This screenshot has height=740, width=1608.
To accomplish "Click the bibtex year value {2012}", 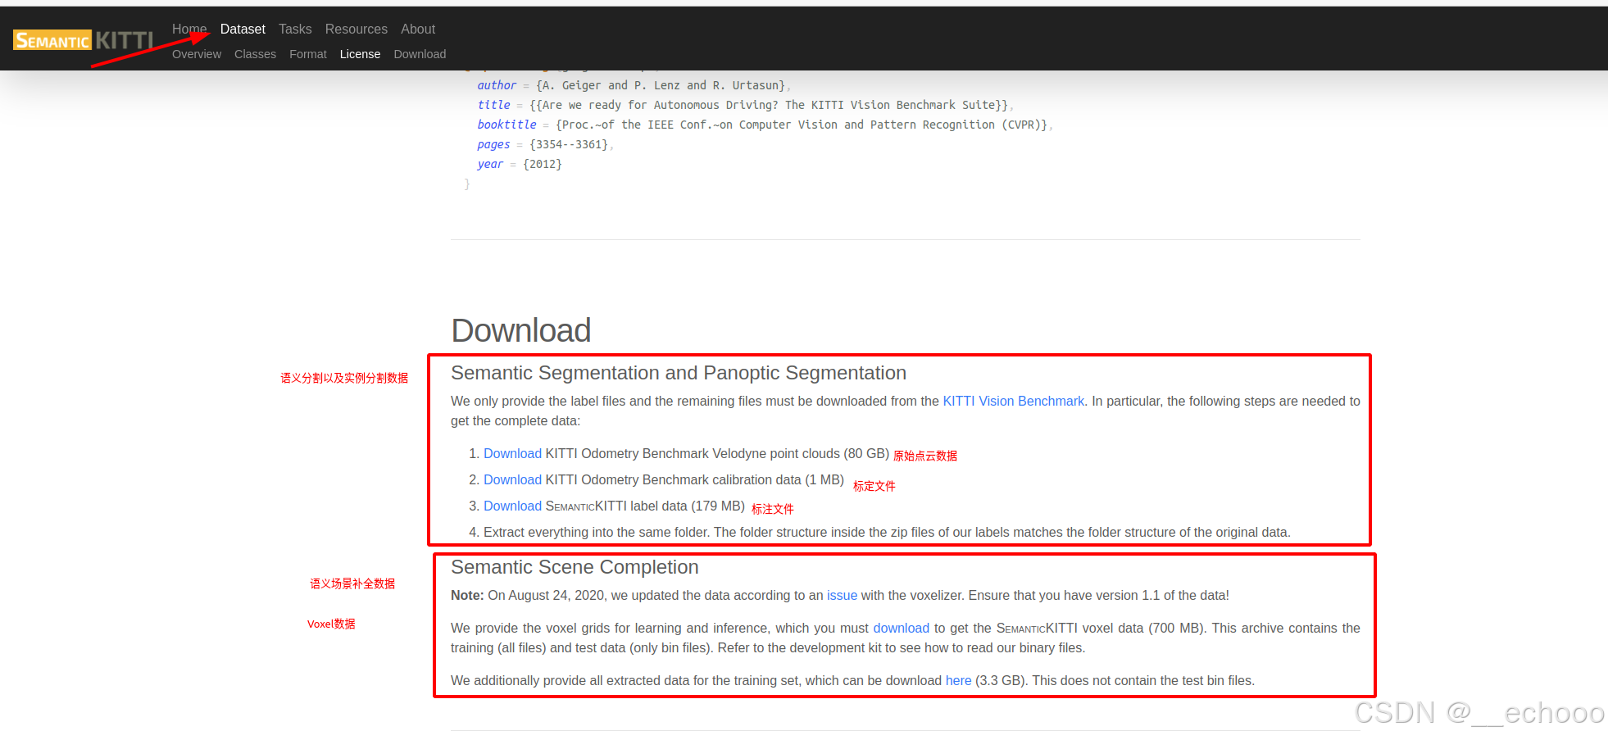I will pos(543,164).
